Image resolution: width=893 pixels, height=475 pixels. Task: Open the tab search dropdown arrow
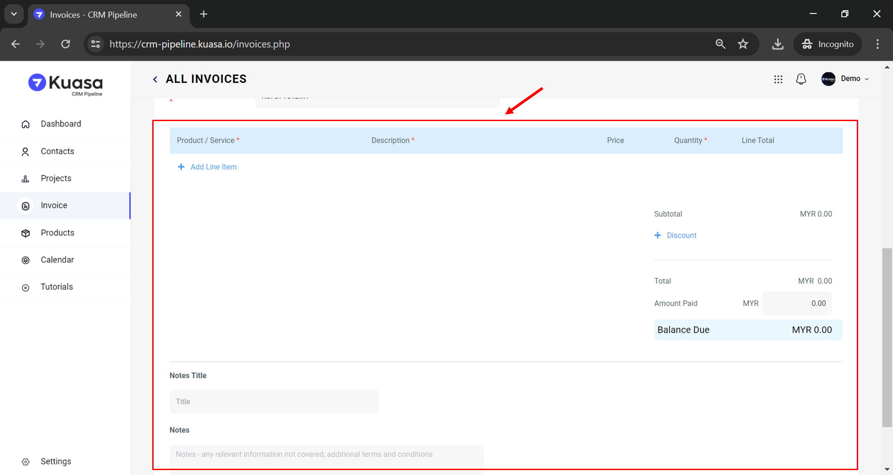pyautogui.click(x=14, y=14)
